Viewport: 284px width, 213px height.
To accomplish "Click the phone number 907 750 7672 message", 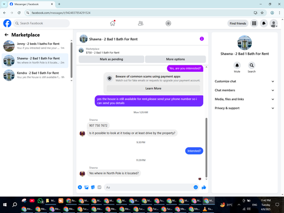I will point(98,126).
